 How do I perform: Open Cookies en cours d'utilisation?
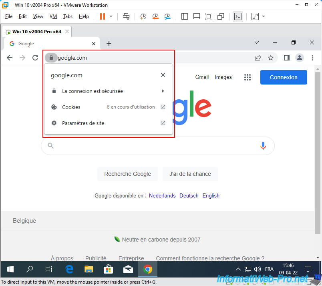point(109,107)
